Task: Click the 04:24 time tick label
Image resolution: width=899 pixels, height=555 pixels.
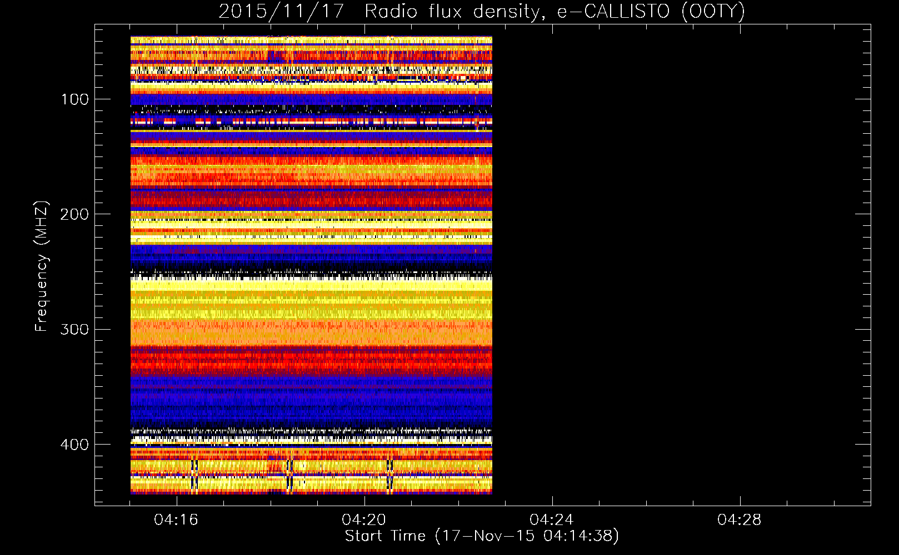Action: [x=552, y=520]
